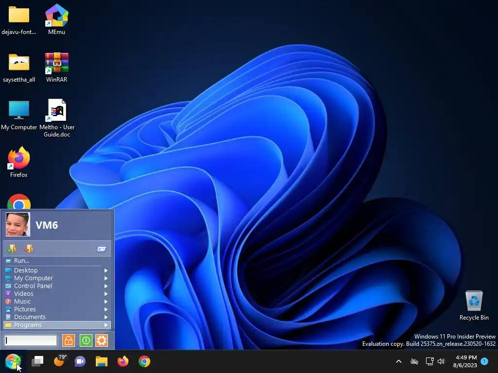
Task: Open the MEmu desktop shortcut
Action: (x=56, y=19)
